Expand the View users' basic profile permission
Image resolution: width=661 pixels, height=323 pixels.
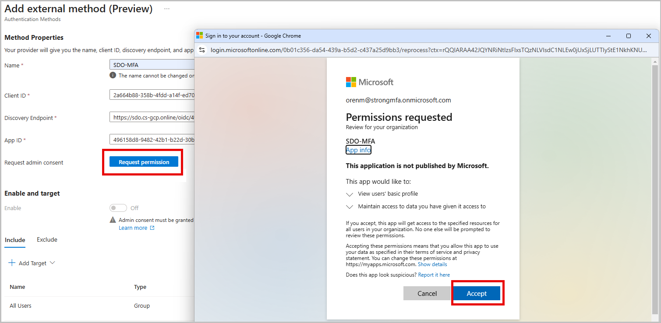(x=350, y=194)
